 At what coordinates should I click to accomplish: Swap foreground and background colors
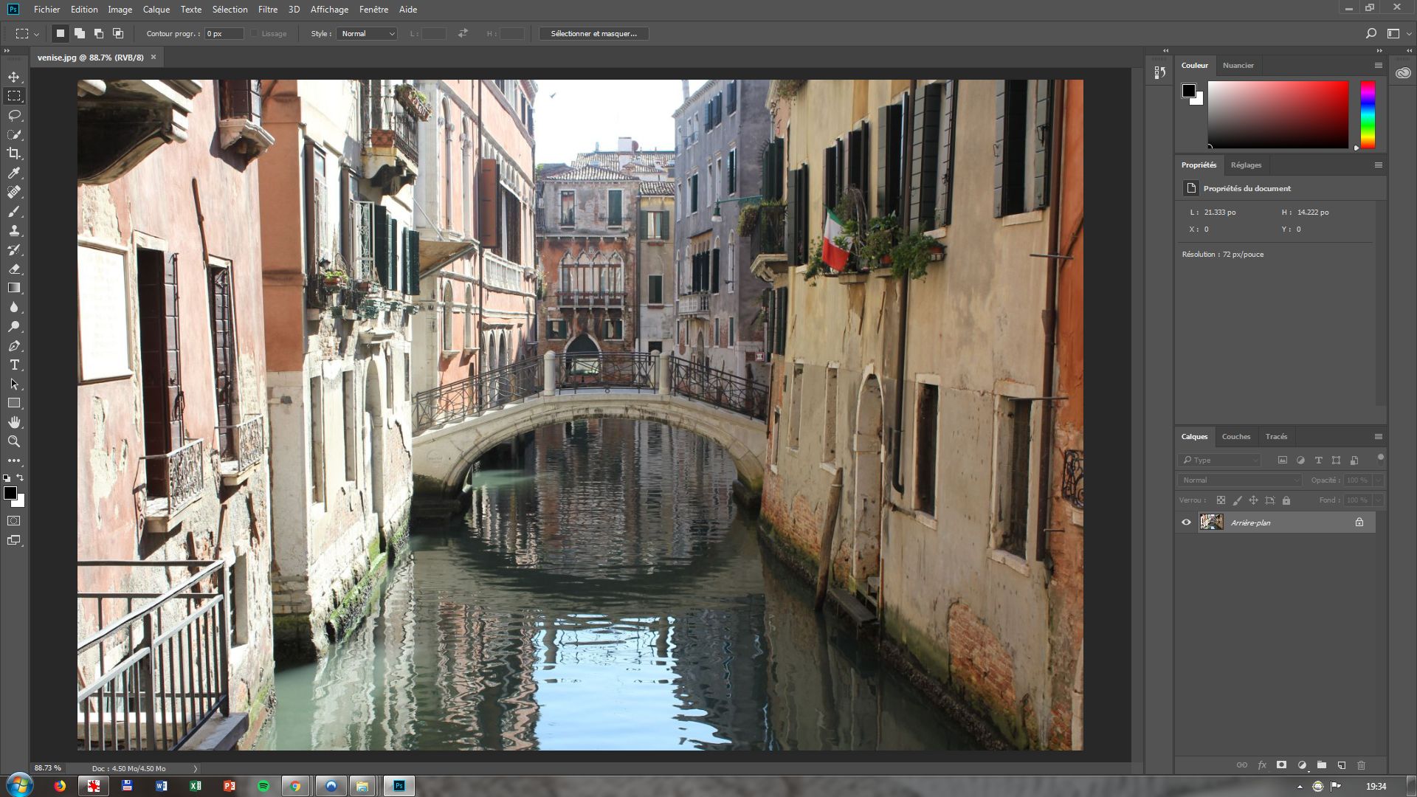pos(20,477)
